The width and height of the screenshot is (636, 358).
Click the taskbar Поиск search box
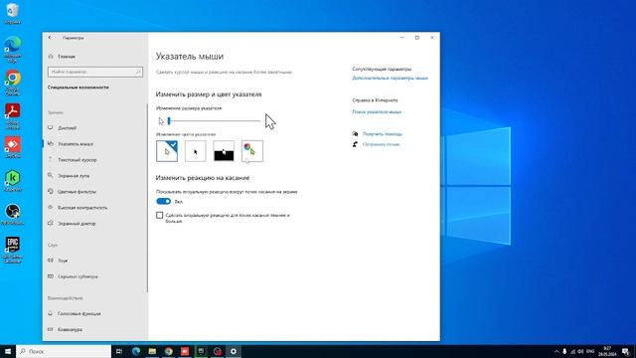click(x=64, y=351)
